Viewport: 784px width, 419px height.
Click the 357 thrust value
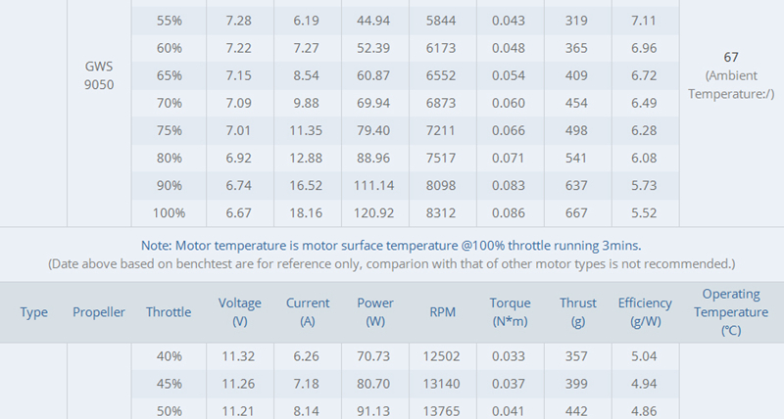point(577,358)
